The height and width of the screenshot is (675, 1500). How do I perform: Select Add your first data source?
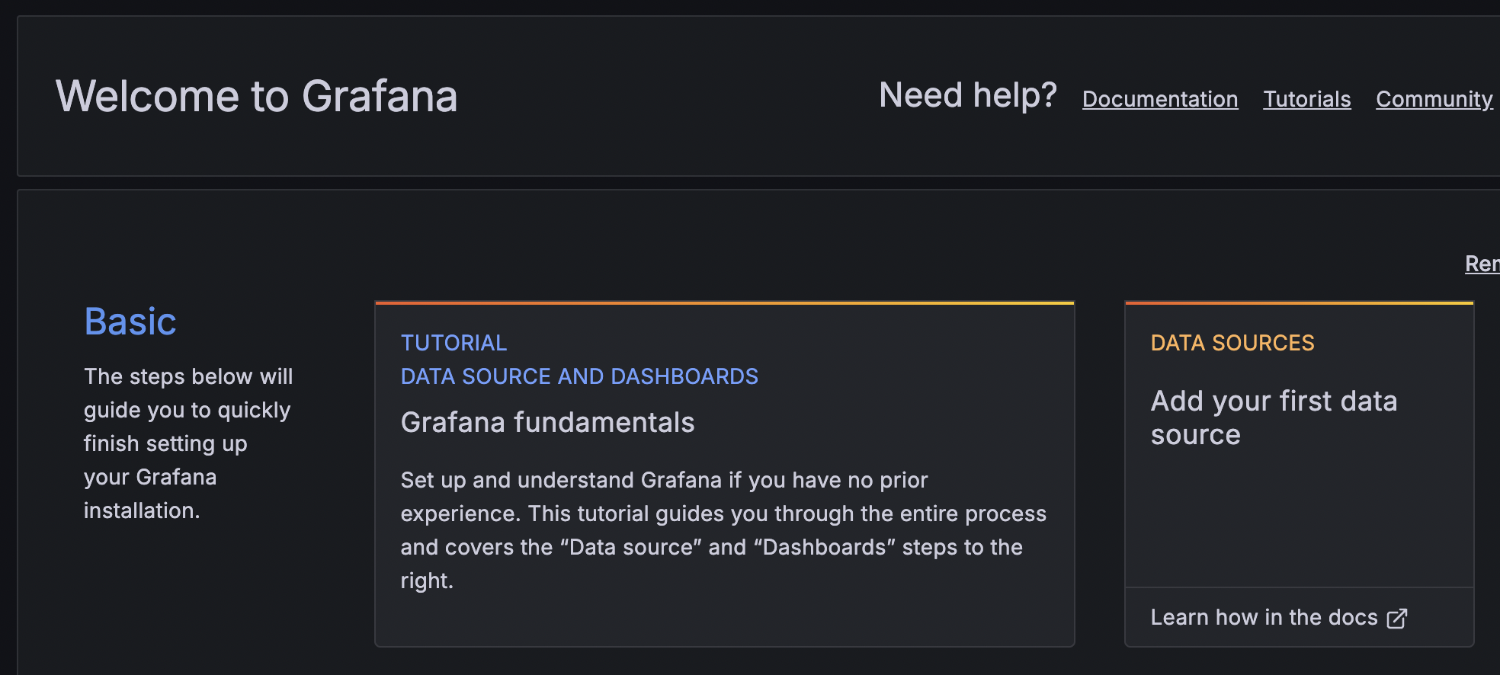pos(1274,417)
